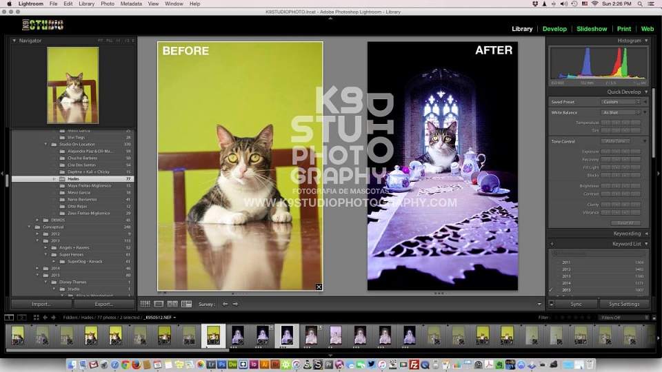Open Bridge icon in the Dock
Image resolution: width=662 pixels, height=372 pixels.
(x=275, y=364)
